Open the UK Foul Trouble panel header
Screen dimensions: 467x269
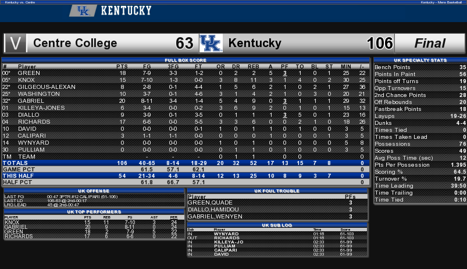click(x=277, y=191)
